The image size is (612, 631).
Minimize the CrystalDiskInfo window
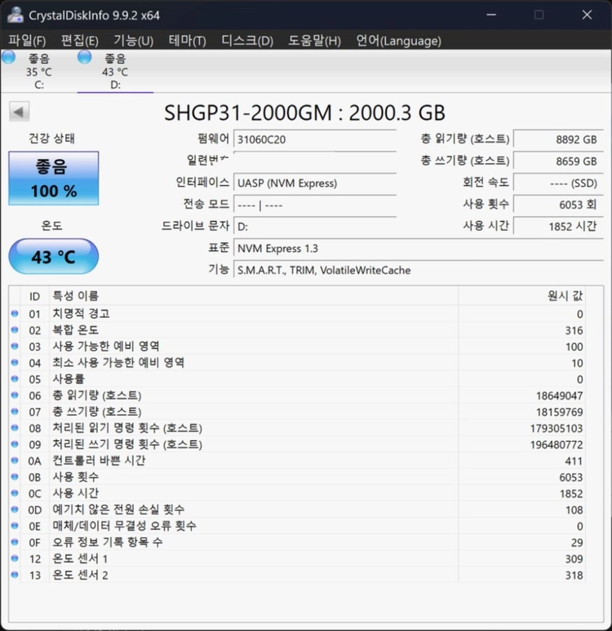pos(491,15)
